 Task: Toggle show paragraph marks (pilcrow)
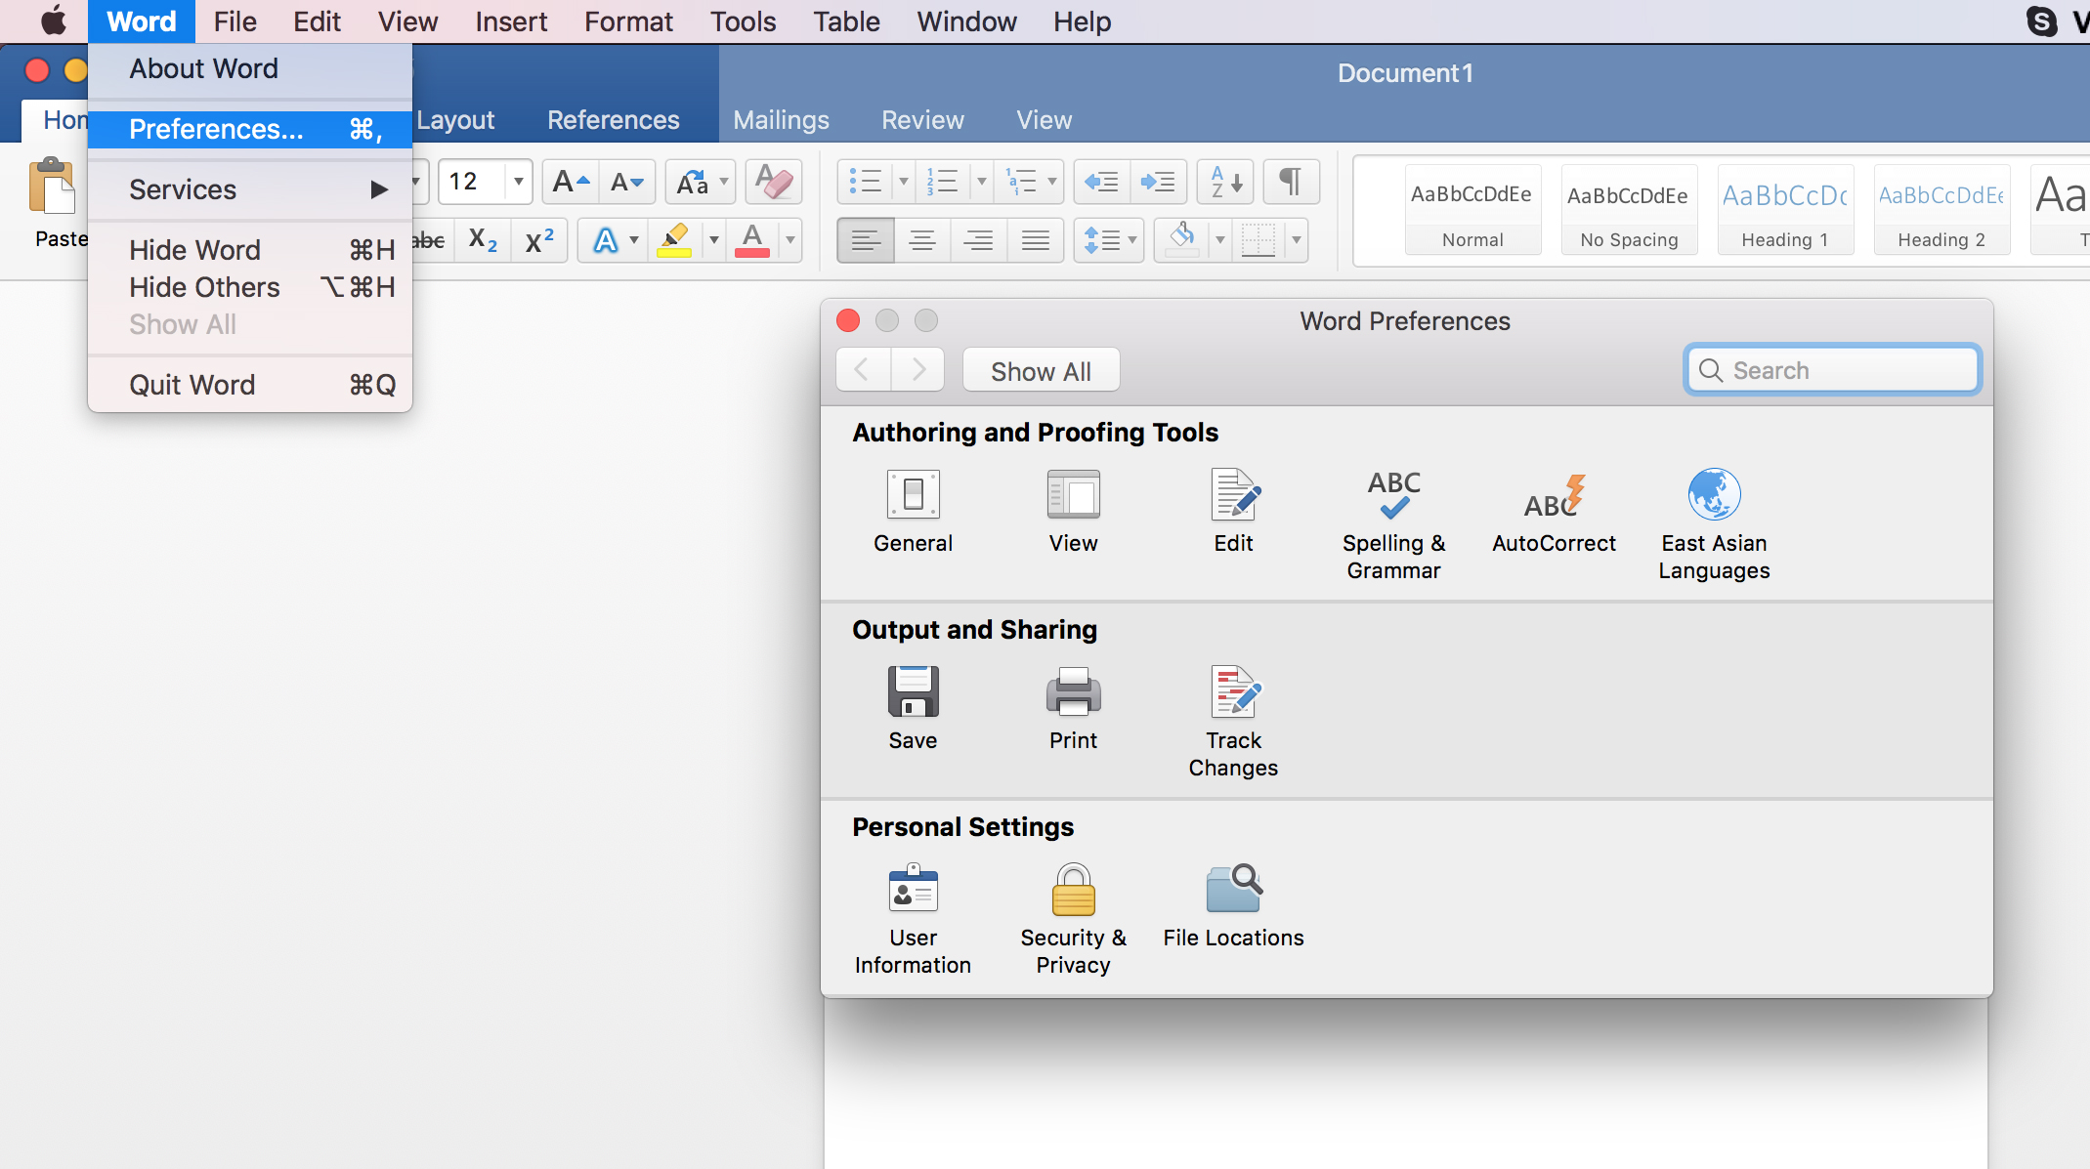tap(1291, 182)
